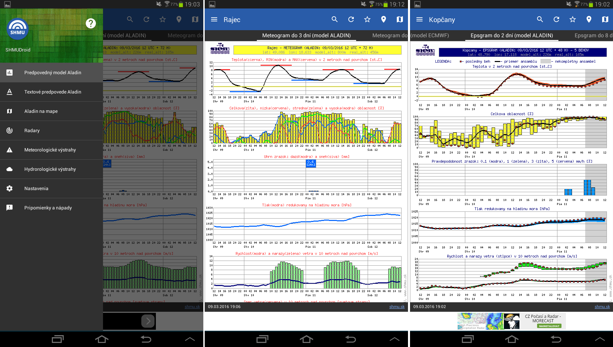Add Rajec to favorites with star icon
Image resolution: width=613 pixels, height=347 pixels.
[367, 20]
